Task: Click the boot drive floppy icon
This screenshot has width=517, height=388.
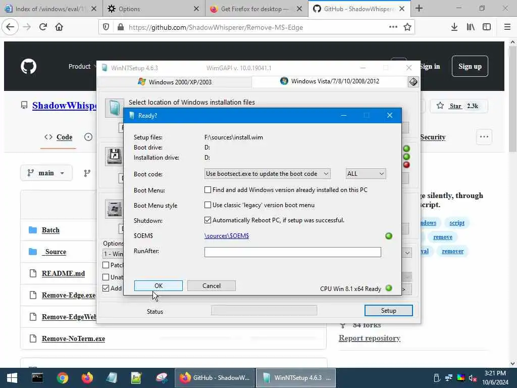Action: [115, 156]
